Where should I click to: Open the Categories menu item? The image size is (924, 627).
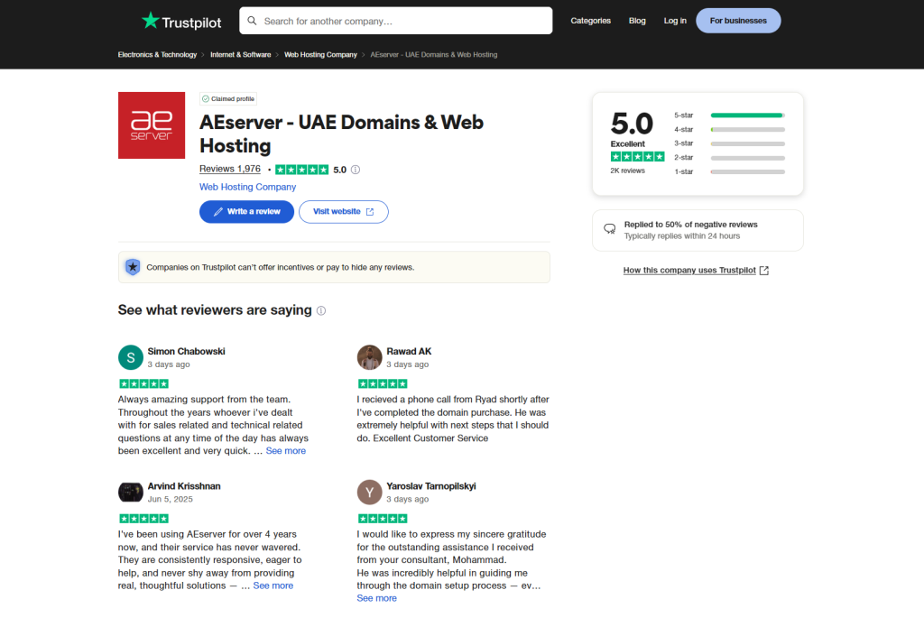pos(590,21)
